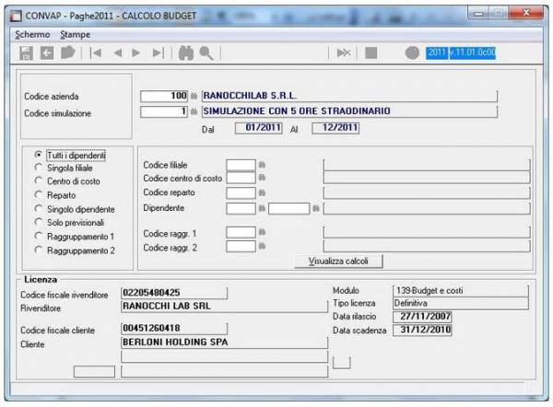Open the Schermo menu
Image resolution: width=553 pixels, height=407 pixels.
pyautogui.click(x=32, y=35)
